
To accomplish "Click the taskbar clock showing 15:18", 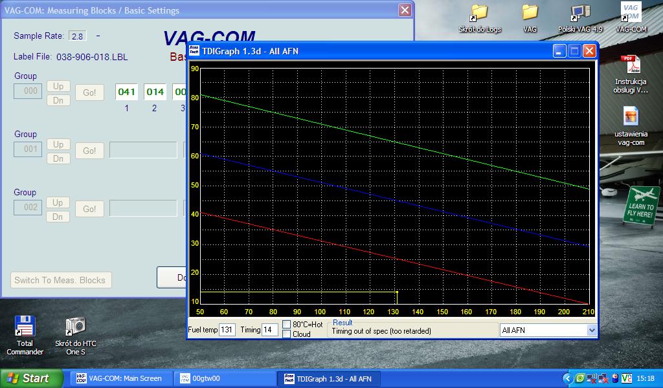I will (646, 378).
